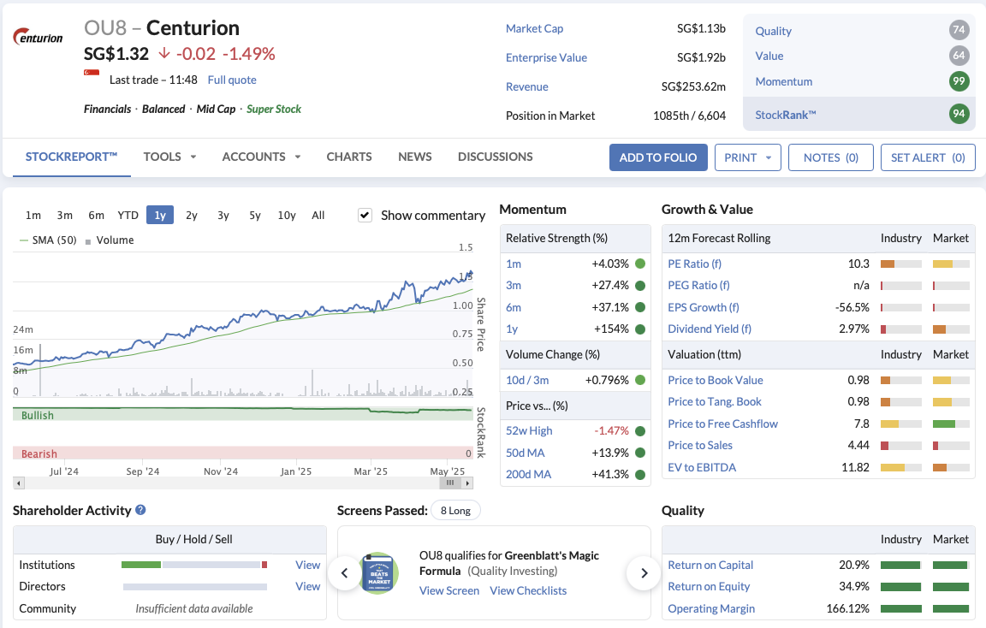
Task: Click the Institutions buy/hold/sell bar
Action: pyautogui.click(x=194, y=565)
